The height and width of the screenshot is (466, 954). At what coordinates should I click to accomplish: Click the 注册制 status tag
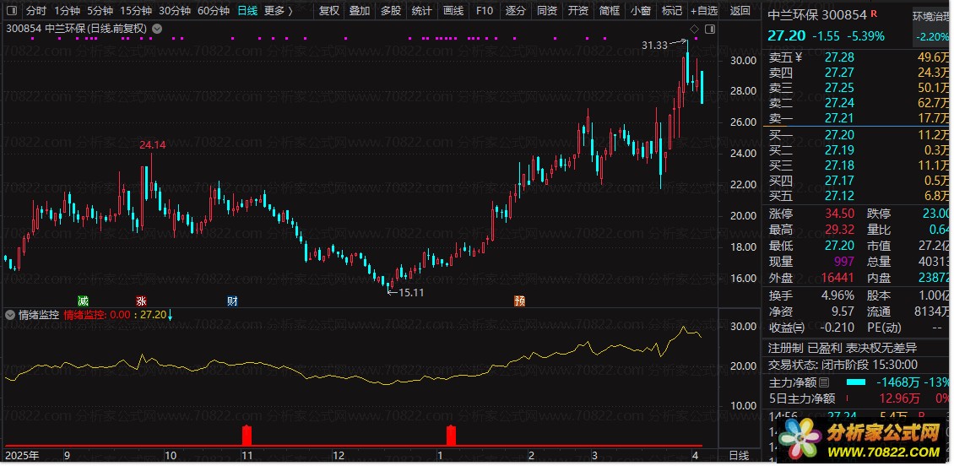(785, 348)
